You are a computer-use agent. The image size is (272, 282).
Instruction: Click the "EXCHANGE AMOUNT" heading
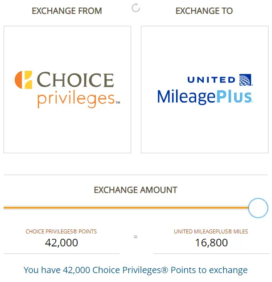point(136,190)
